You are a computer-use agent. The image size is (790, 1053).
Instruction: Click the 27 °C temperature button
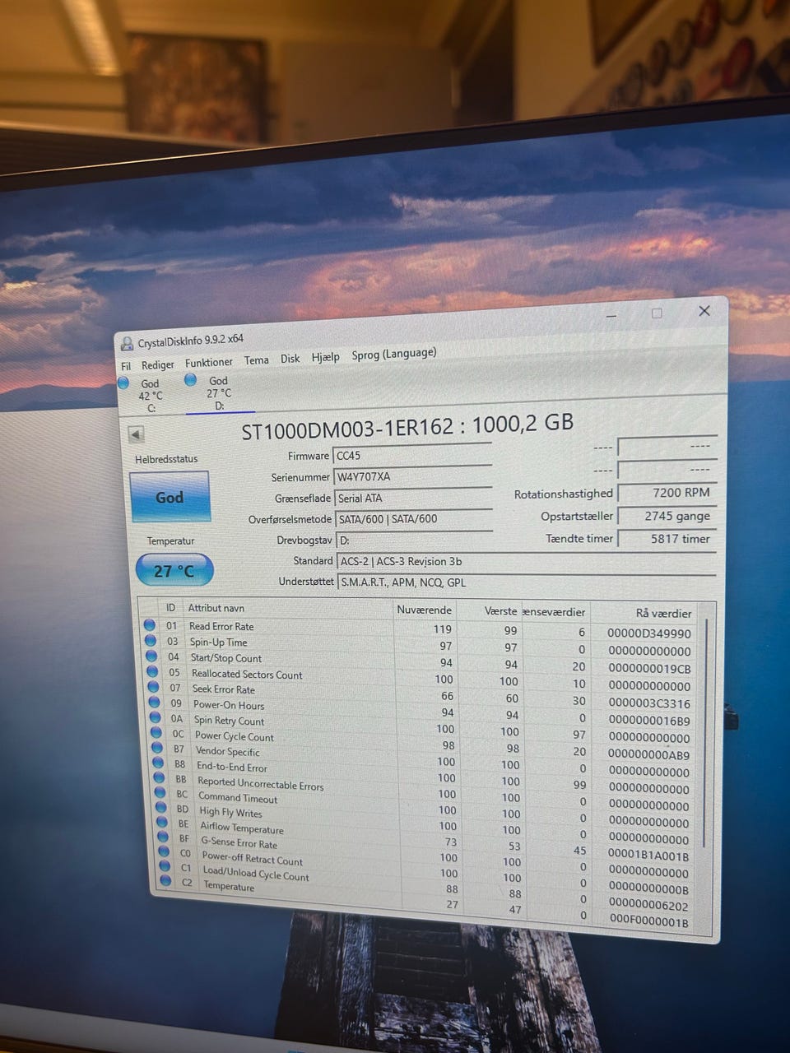[x=174, y=570]
